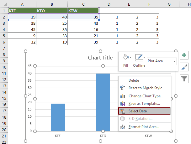
Task: Click cell C4 containing 16
Action: (x=83, y=29)
